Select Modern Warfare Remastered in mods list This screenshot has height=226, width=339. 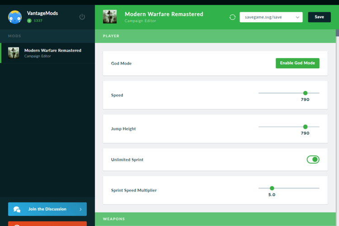point(47,53)
